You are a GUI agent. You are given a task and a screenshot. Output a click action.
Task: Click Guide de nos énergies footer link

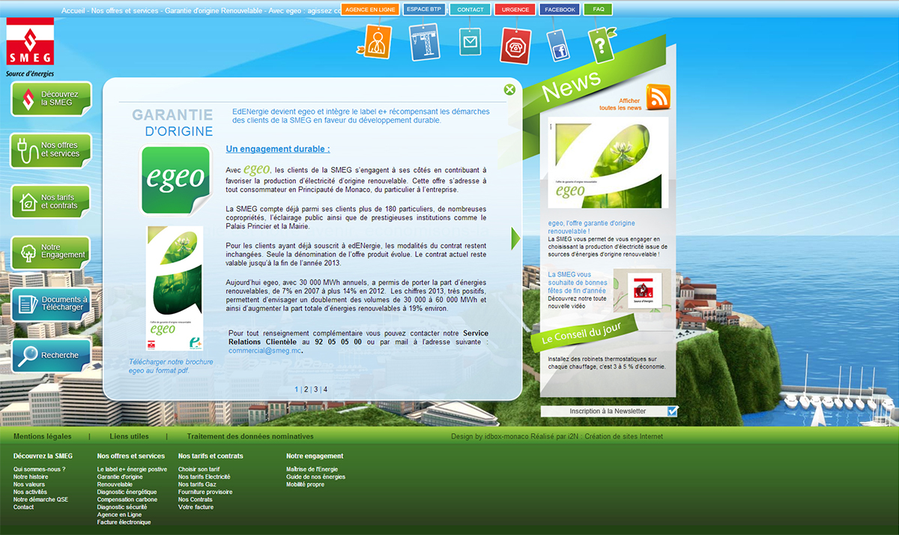tap(316, 477)
